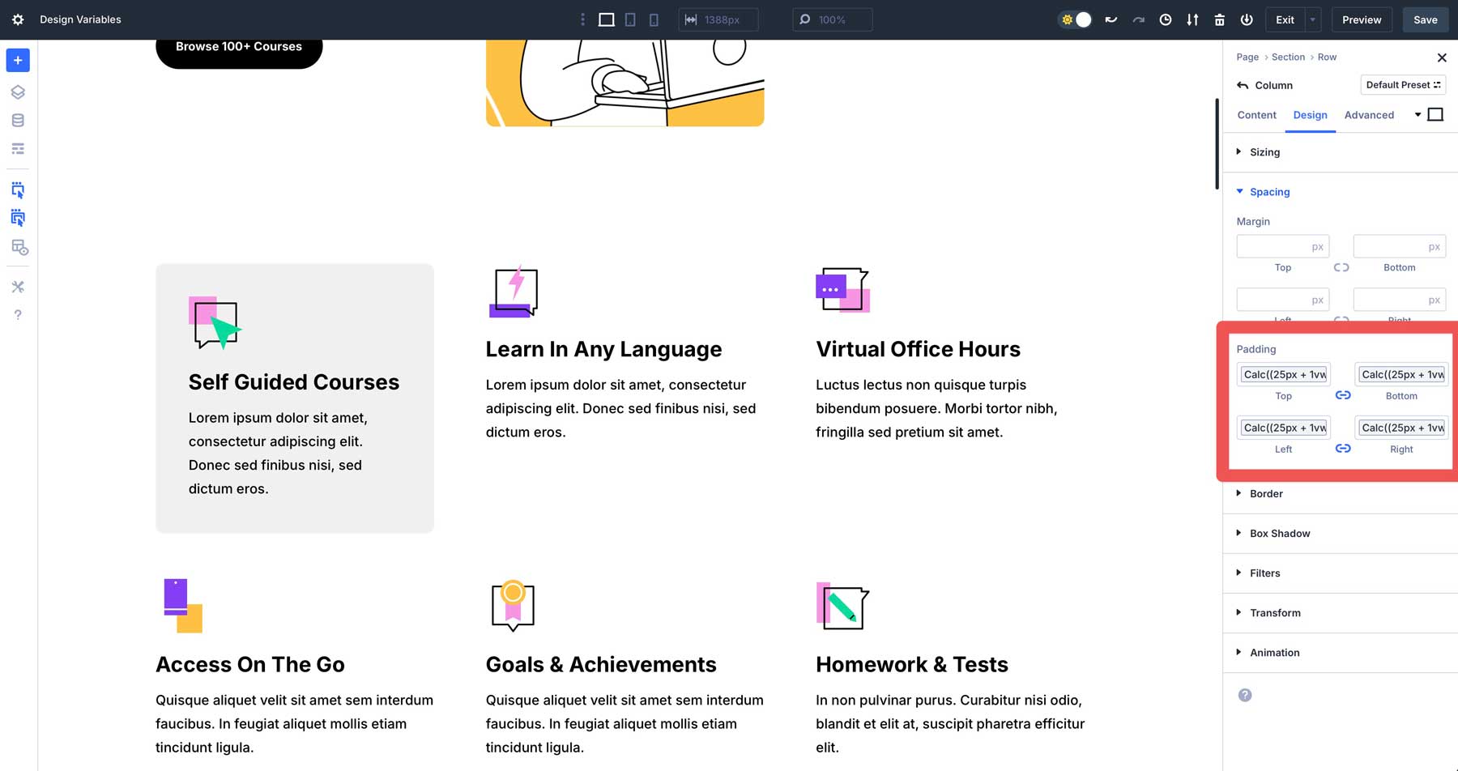Open the dropdown arrow next to Exit
1458x771 pixels.
click(x=1312, y=19)
